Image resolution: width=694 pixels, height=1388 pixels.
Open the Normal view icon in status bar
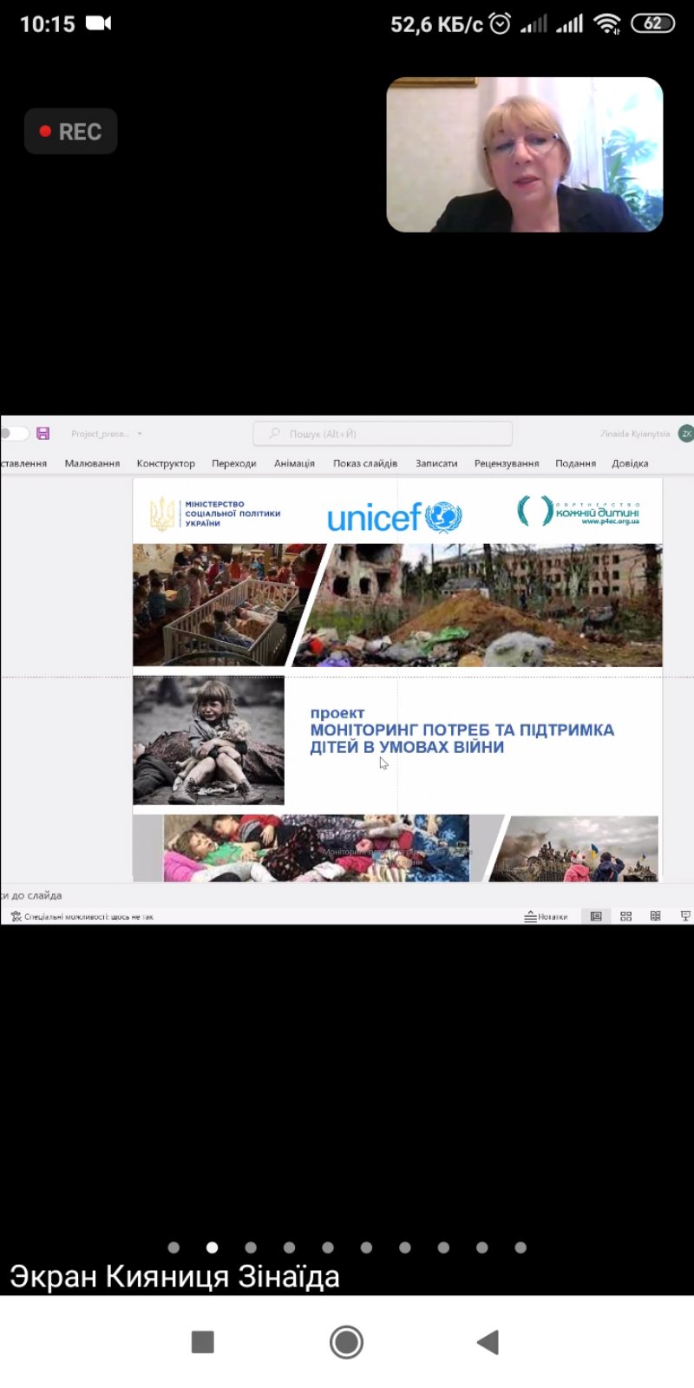(596, 916)
